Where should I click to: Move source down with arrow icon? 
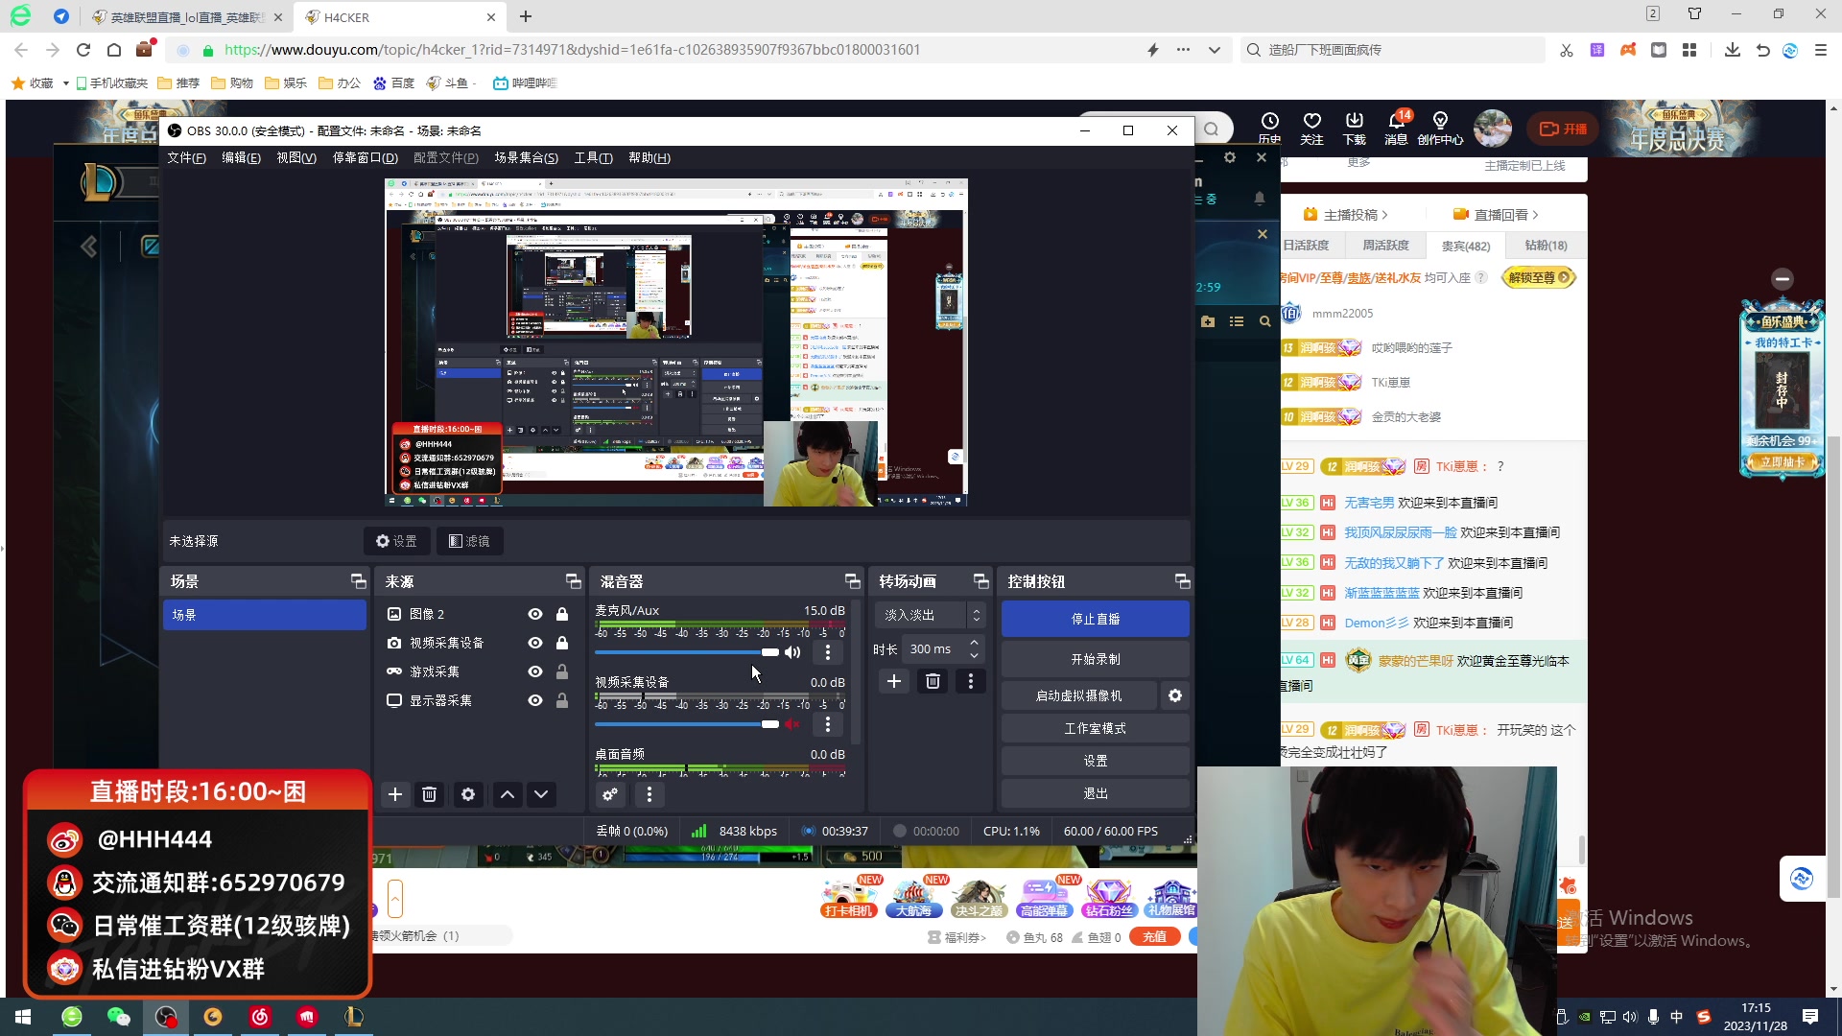pos(541,794)
